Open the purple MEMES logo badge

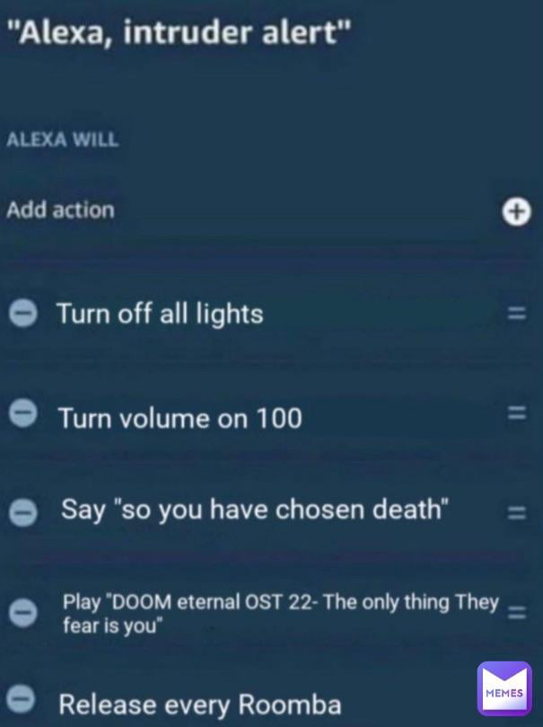(504, 688)
